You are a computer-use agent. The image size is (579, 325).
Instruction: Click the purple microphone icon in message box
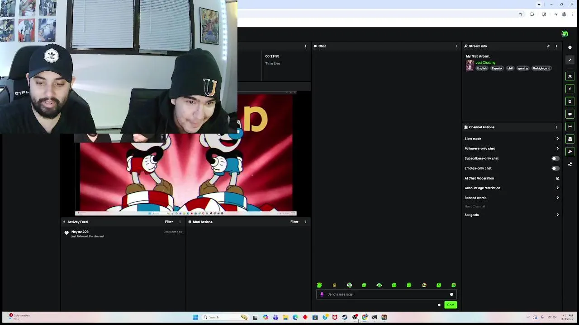(322, 294)
